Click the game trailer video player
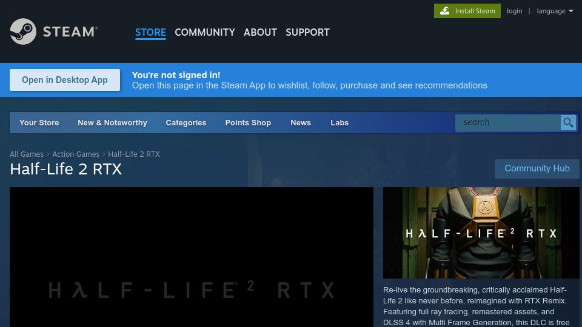 pyautogui.click(x=192, y=257)
